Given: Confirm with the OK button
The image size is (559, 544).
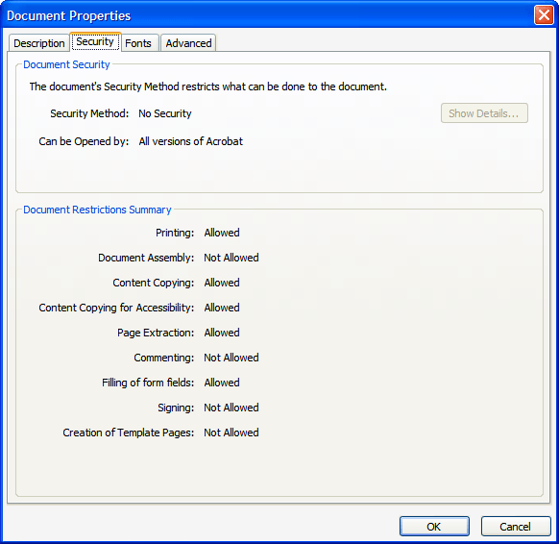Looking at the screenshot, I should 434,526.
